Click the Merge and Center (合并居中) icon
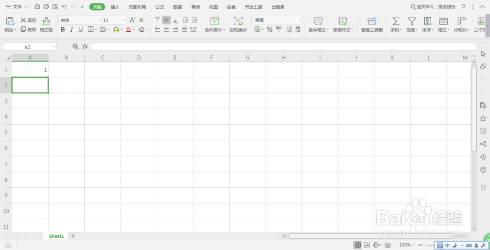Image resolution: width=490 pixels, height=250 pixels. click(215, 21)
